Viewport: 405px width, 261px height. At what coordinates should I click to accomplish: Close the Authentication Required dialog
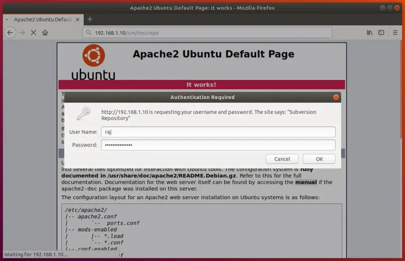coord(336,97)
